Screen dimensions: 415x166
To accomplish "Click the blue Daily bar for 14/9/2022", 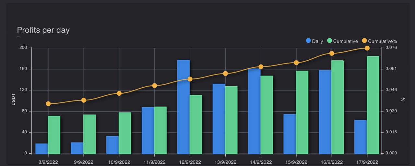I will (x=254, y=111).
